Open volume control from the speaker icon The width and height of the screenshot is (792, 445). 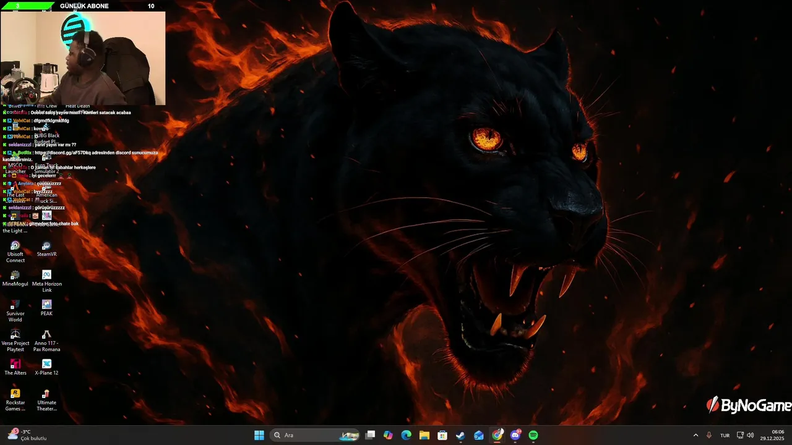click(x=751, y=435)
